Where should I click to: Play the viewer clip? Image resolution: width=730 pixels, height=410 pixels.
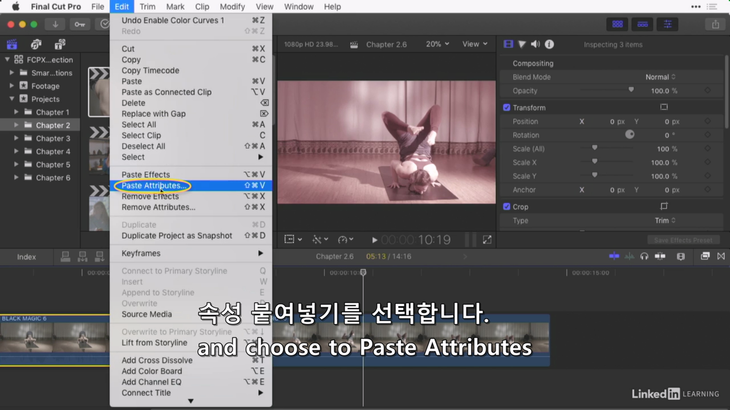[374, 240]
